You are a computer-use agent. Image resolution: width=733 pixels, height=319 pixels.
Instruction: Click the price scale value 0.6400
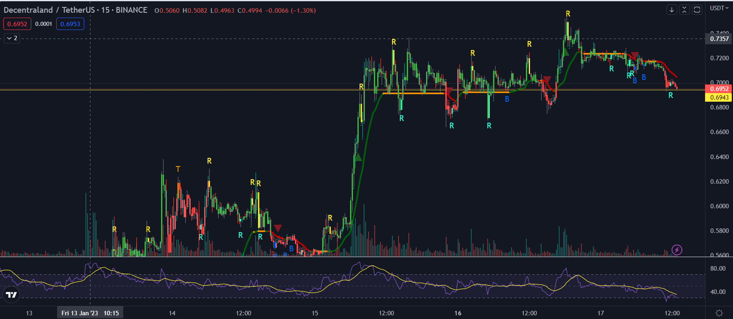click(719, 157)
